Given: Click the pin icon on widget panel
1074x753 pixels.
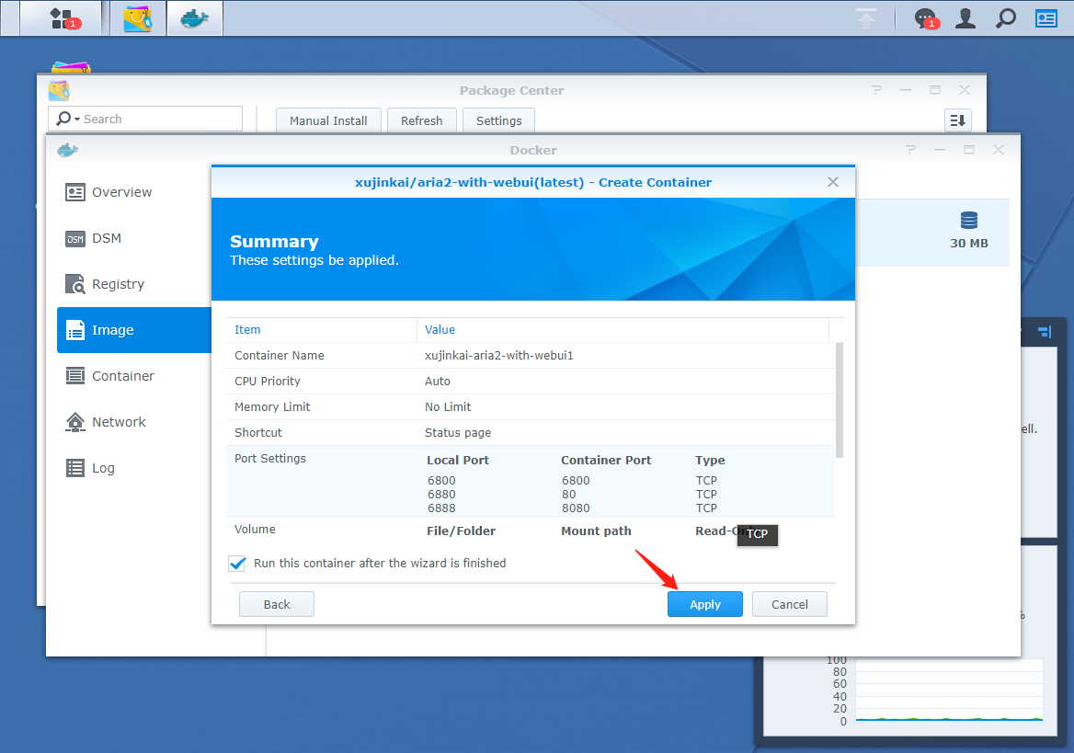Looking at the screenshot, I should tap(1045, 332).
